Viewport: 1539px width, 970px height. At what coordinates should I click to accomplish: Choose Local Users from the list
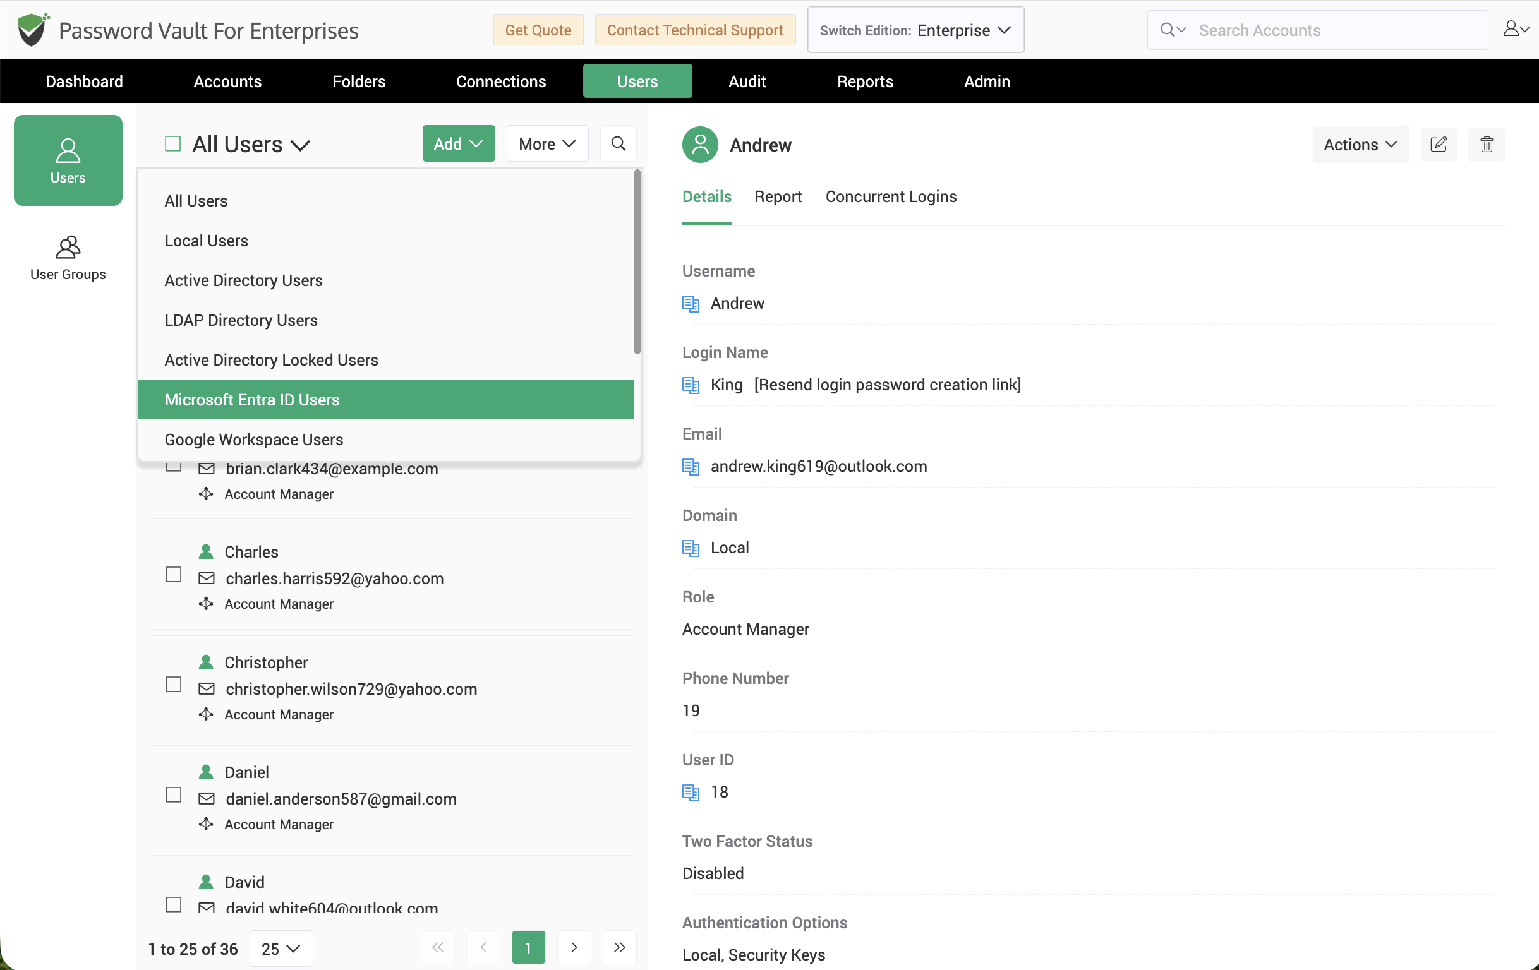pos(386,241)
